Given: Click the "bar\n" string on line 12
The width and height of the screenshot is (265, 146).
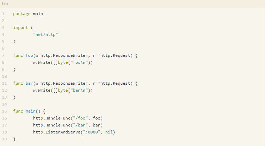Looking at the screenshot, I should point(79,90).
